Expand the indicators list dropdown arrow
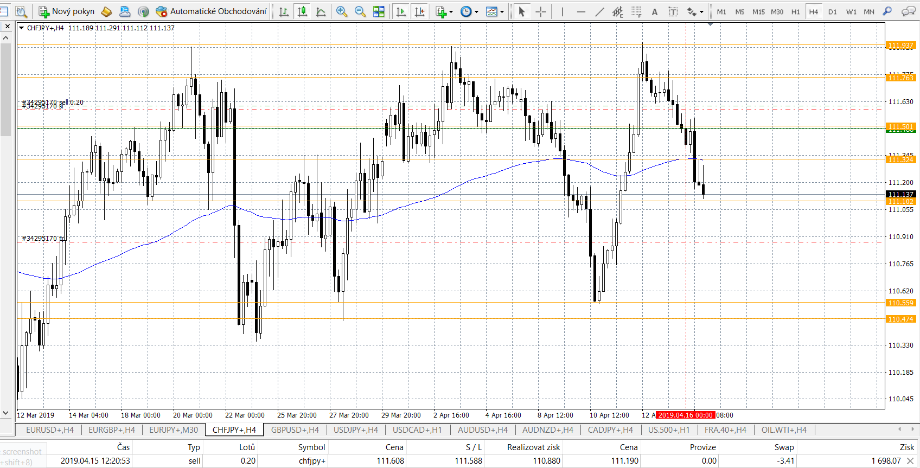Image resolution: width=920 pixels, height=468 pixels. 451,11
